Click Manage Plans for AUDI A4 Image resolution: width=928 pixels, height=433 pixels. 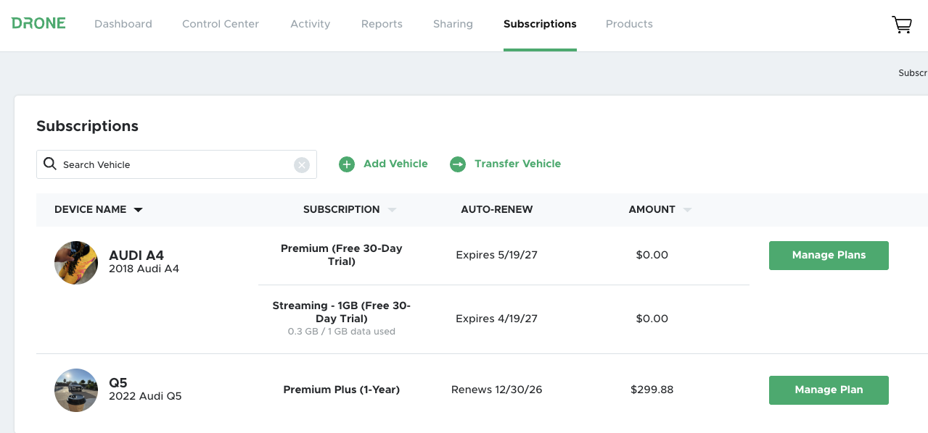(x=829, y=256)
